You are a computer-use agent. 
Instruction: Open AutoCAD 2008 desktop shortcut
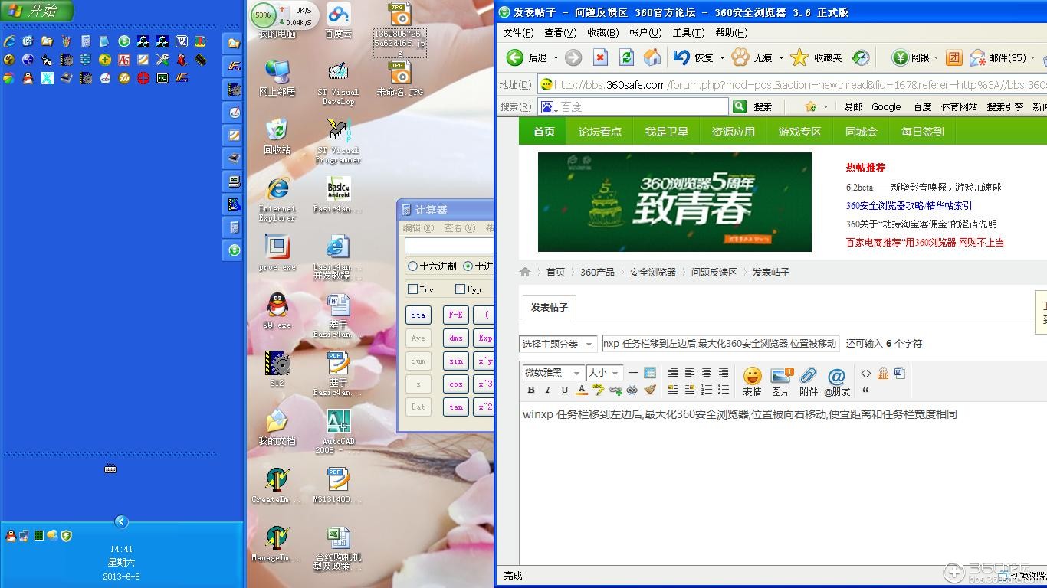[338, 431]
